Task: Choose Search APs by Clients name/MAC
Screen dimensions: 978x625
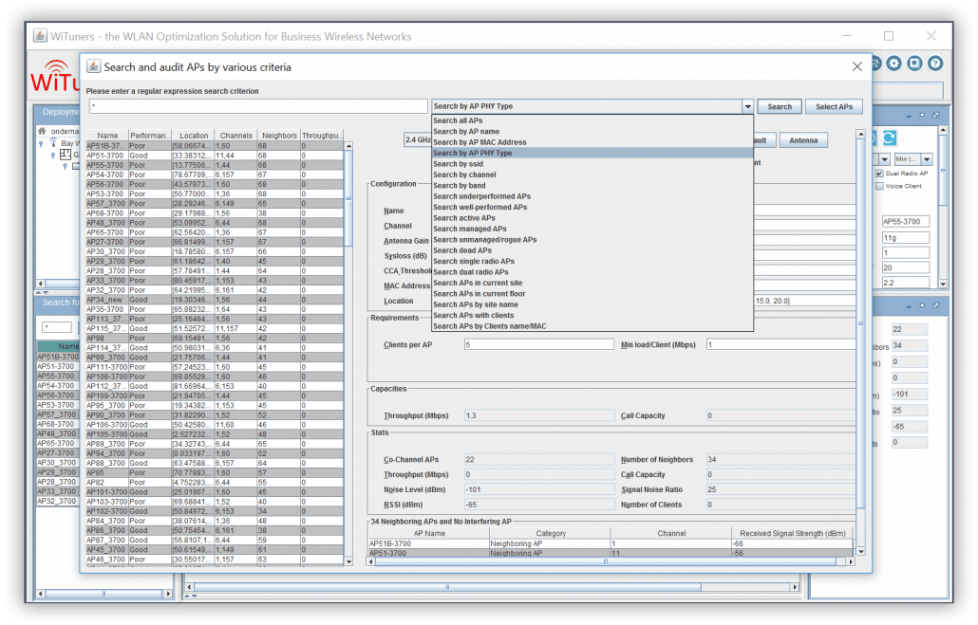Action: 592,326
